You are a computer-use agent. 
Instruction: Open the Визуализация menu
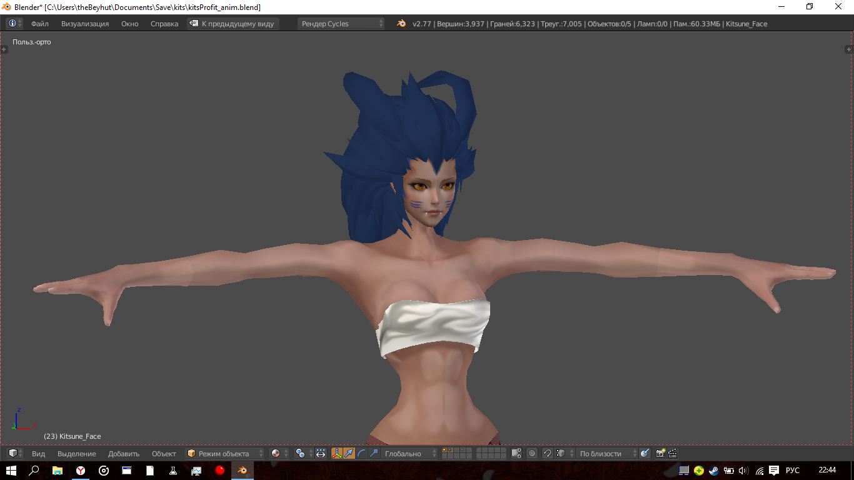[85, 24]
